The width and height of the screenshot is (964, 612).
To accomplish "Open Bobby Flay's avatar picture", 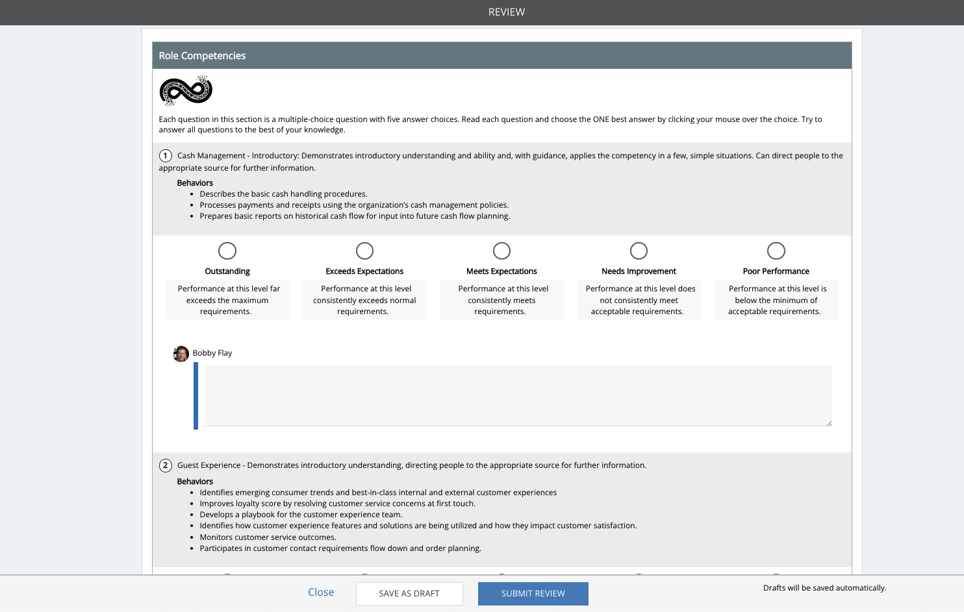I will [x=181, y=354].
